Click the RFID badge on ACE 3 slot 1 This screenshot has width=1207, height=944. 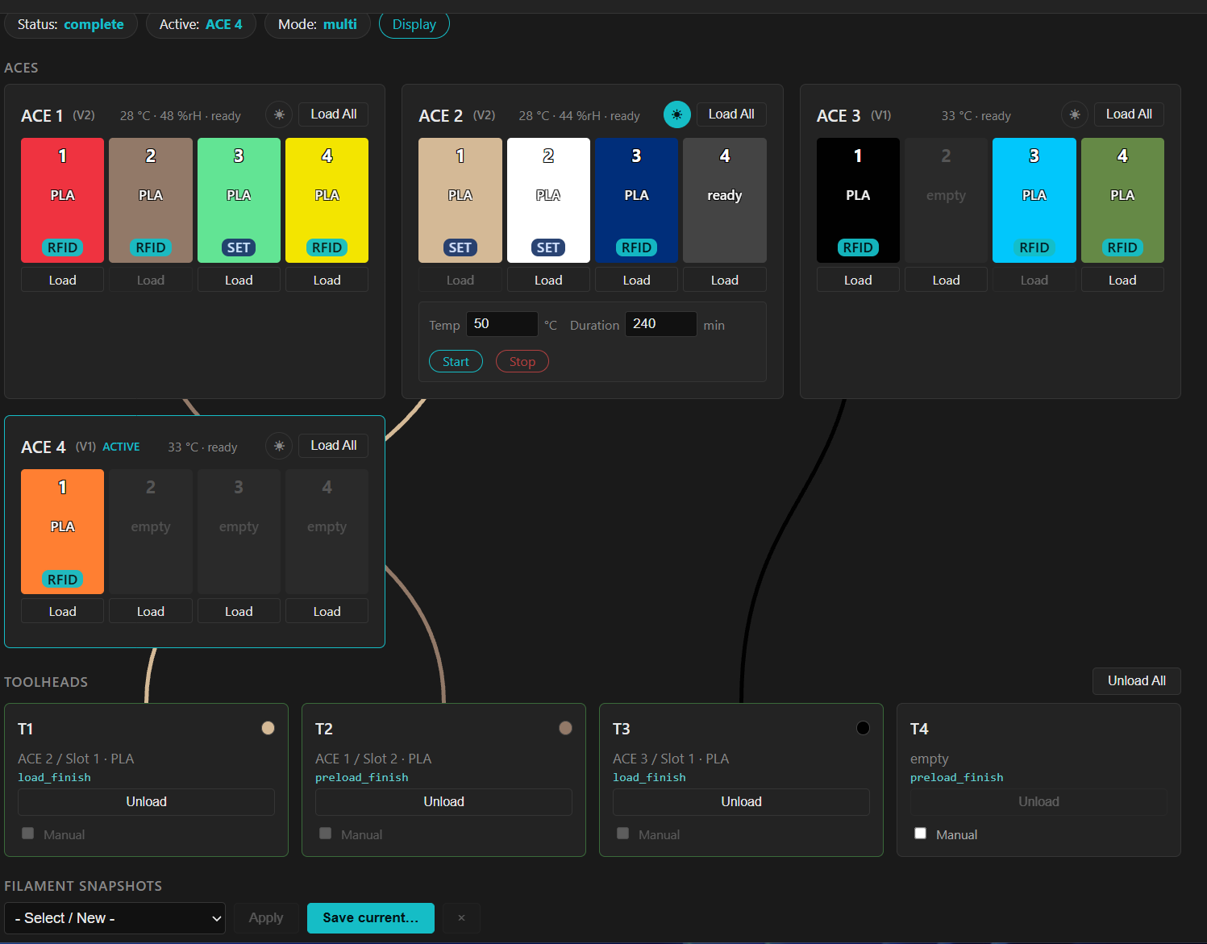pos(858,247)
